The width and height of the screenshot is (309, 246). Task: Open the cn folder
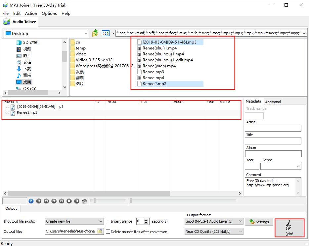click(75, 42)
